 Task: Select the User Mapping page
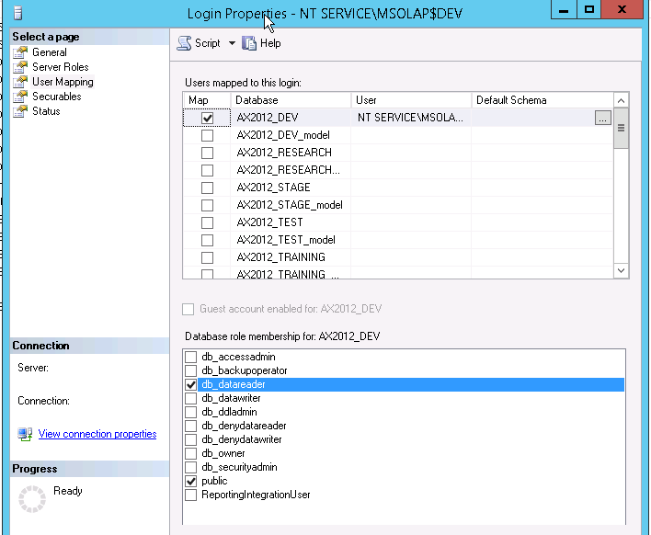click(x=63, y=82)
